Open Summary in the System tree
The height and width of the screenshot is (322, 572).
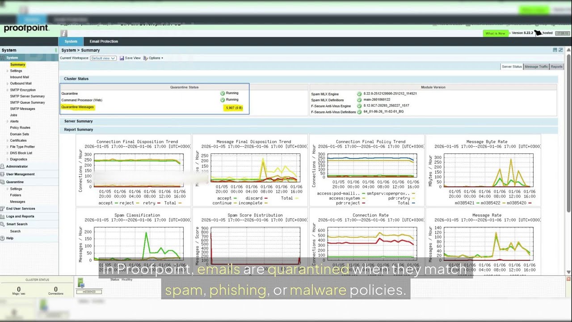pyautogui.click(x=18, y=65)
